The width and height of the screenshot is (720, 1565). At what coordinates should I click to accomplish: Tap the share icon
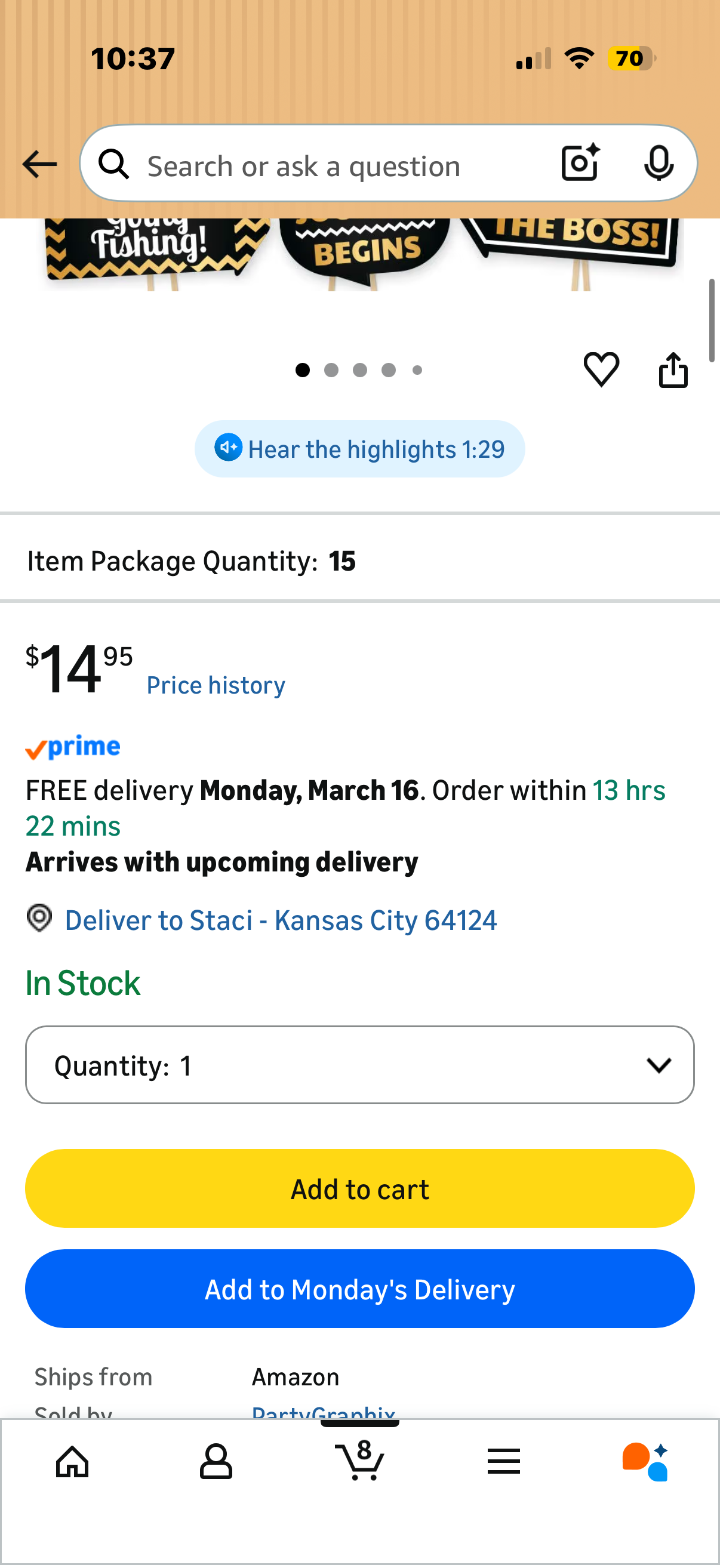673,369
